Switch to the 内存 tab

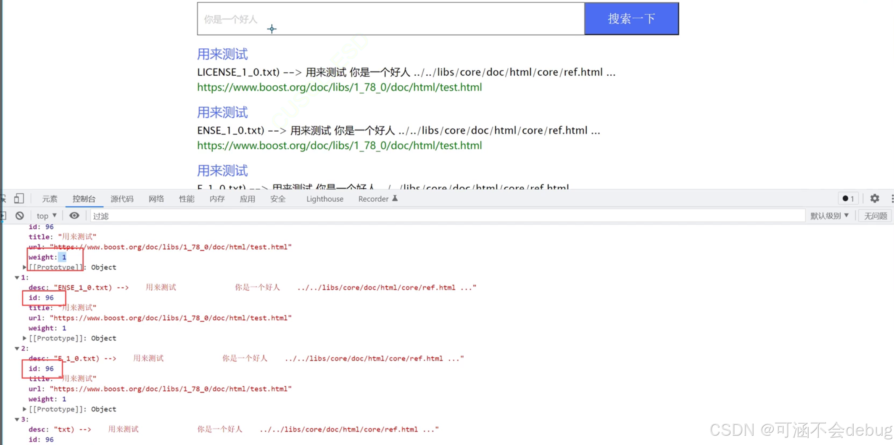pos(217,199)
